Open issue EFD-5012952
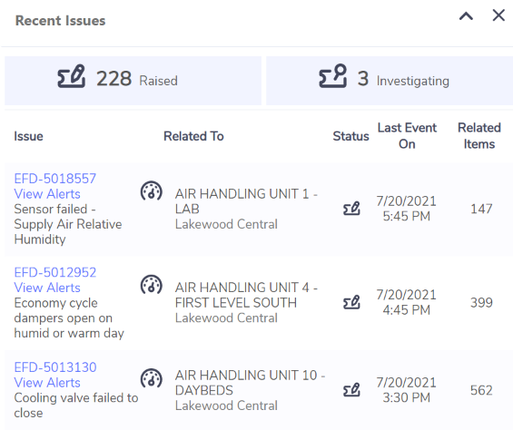Screen dimensions: 513x430 pos(55,272)
